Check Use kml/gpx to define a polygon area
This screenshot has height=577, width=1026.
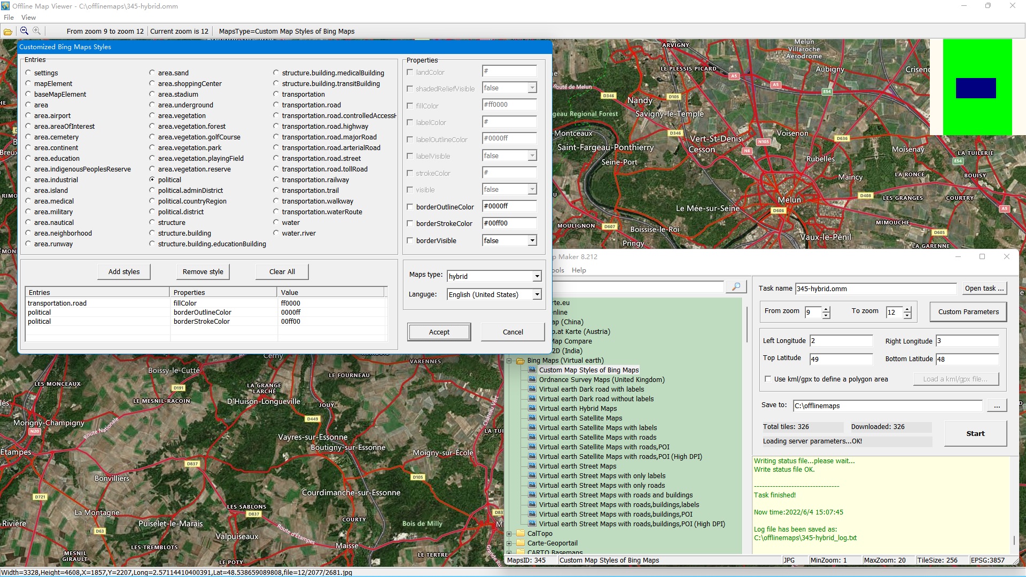point(768,379)
